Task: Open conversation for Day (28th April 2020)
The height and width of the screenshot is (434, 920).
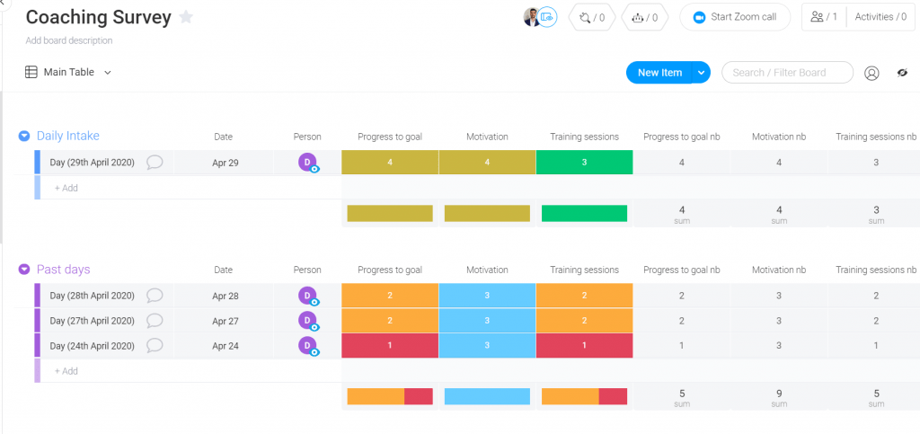Action: pos(155,296)
